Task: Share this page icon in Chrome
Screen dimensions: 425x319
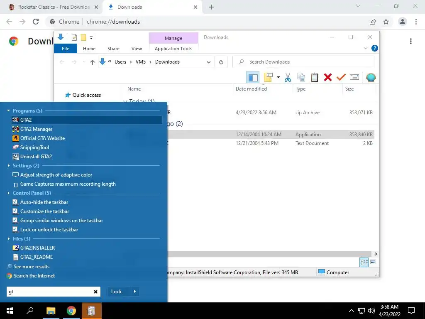Action: click(x=373, y=22)
